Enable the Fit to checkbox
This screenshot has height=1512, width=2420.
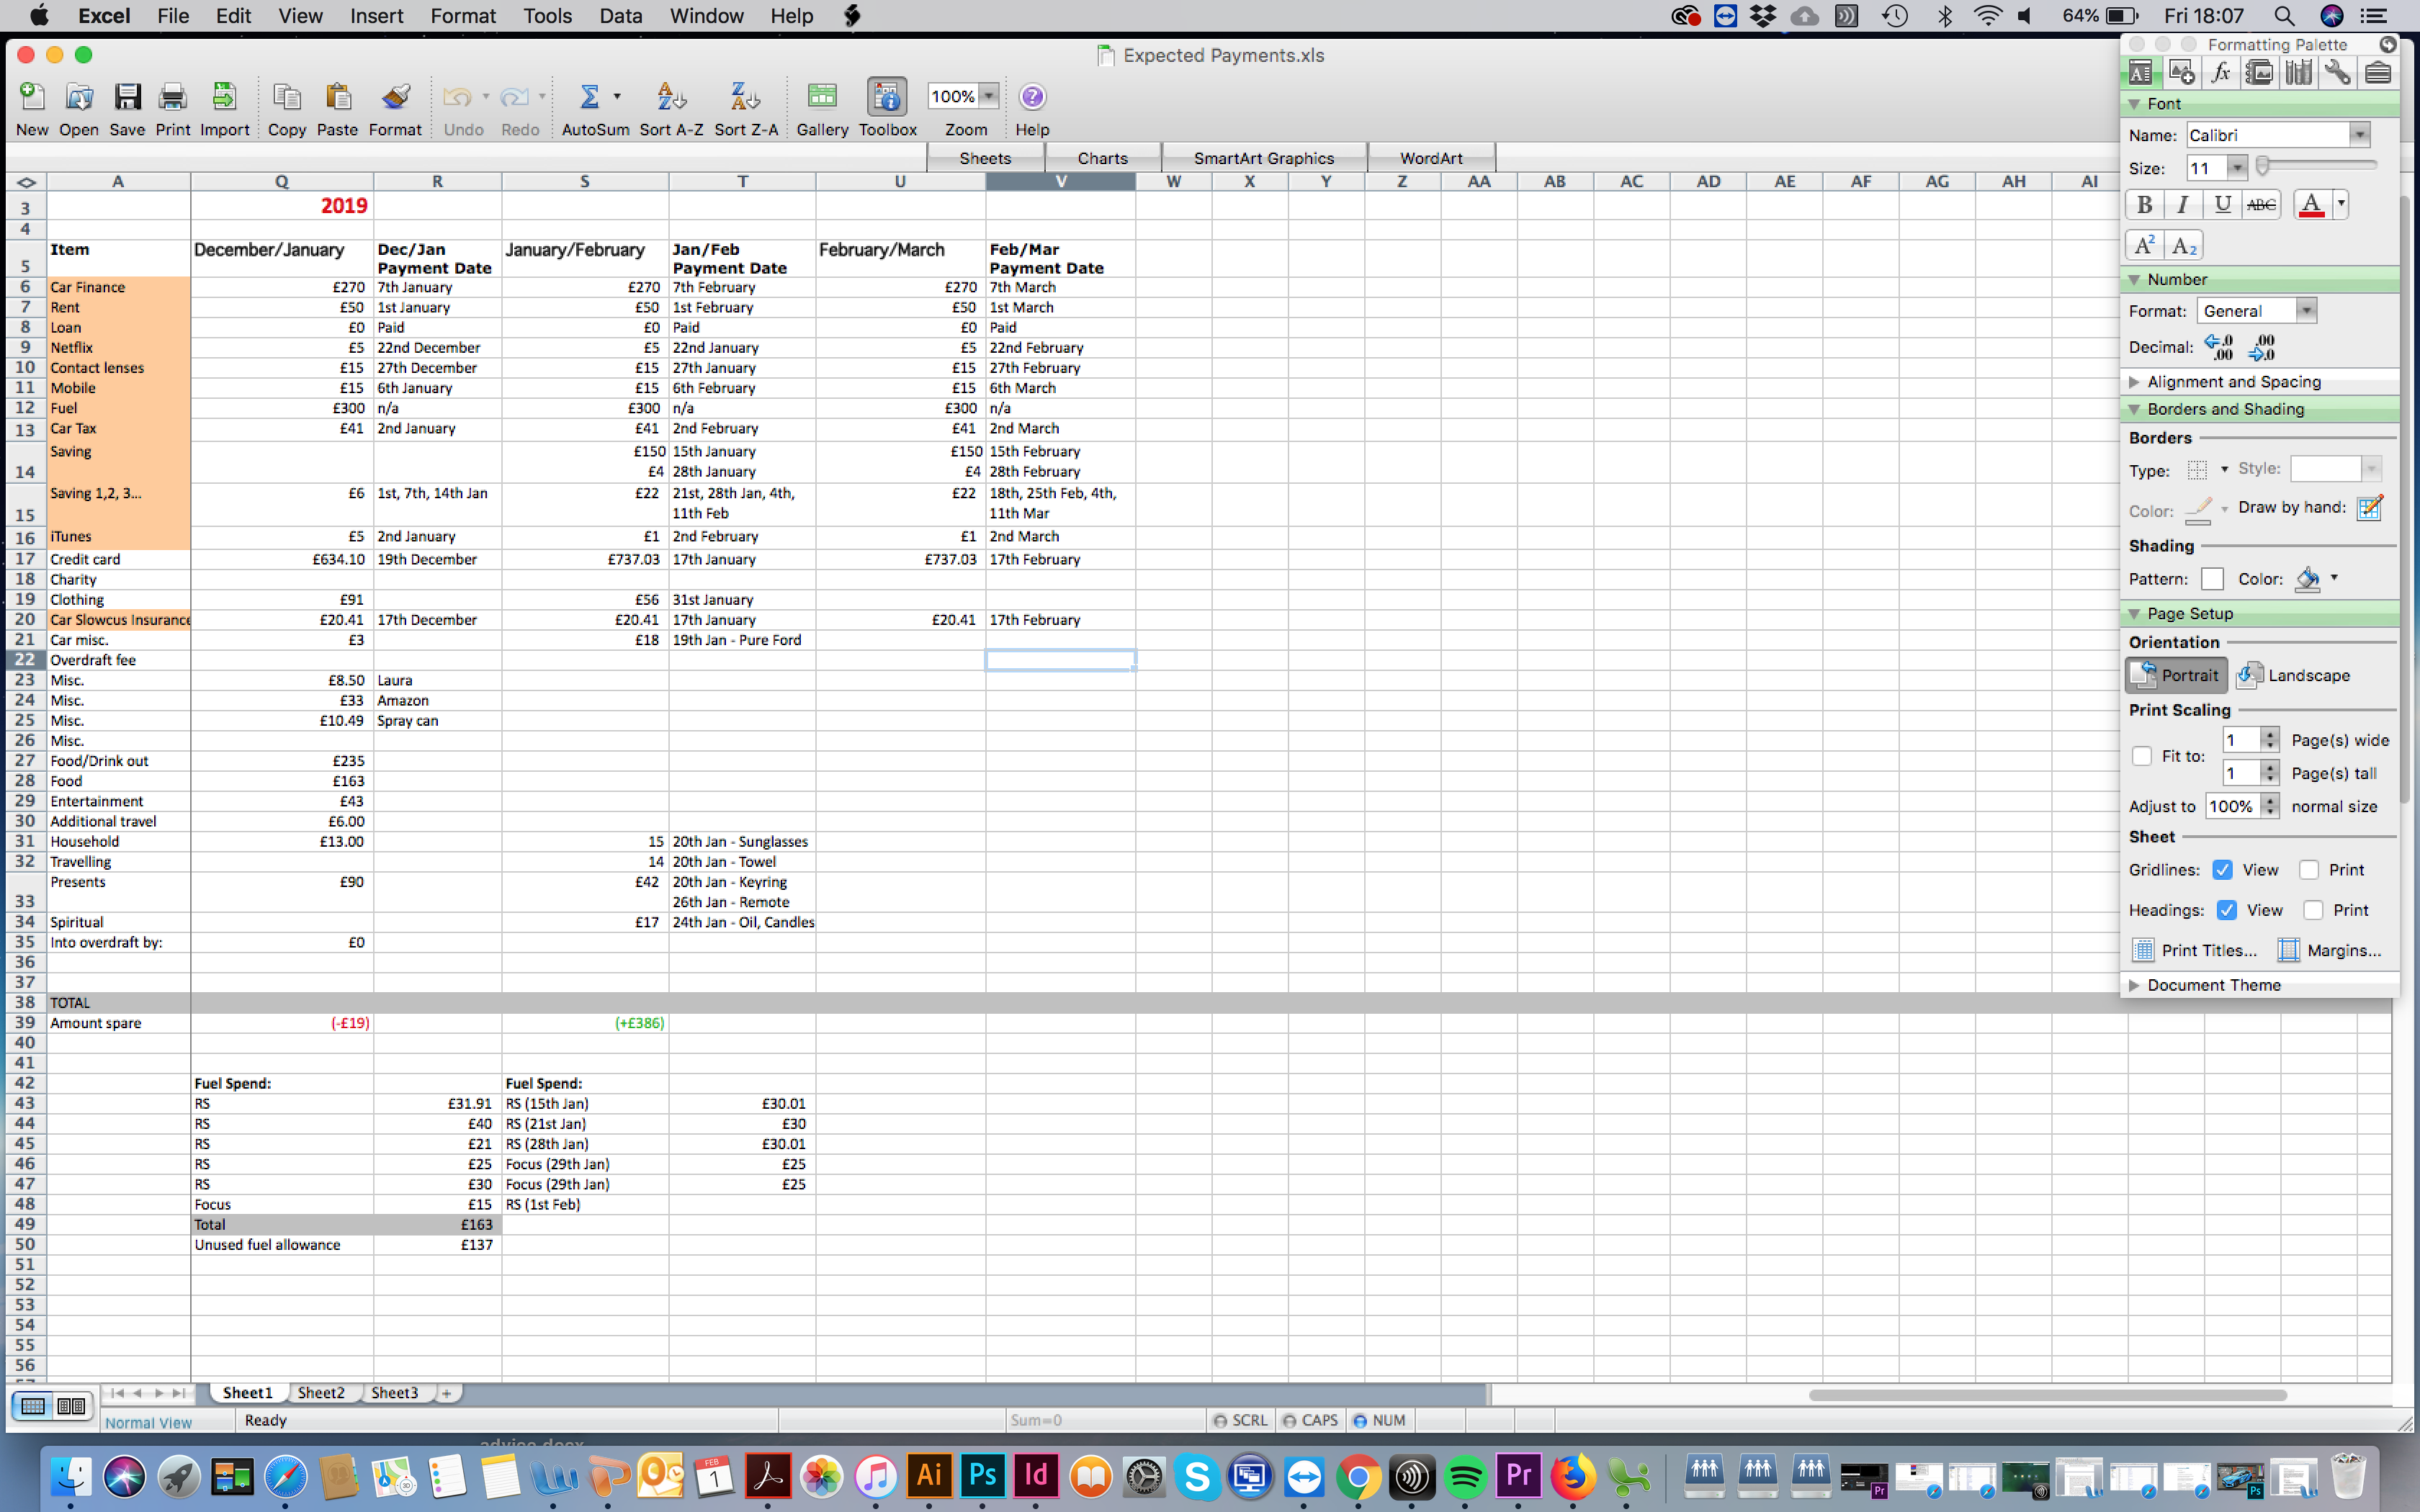[2142, 756]
